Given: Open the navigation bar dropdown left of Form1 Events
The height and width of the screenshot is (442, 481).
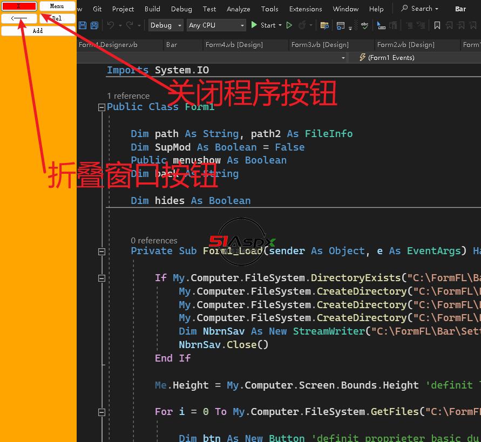Looking at the screenshot, I should click(x=343, y=58).
